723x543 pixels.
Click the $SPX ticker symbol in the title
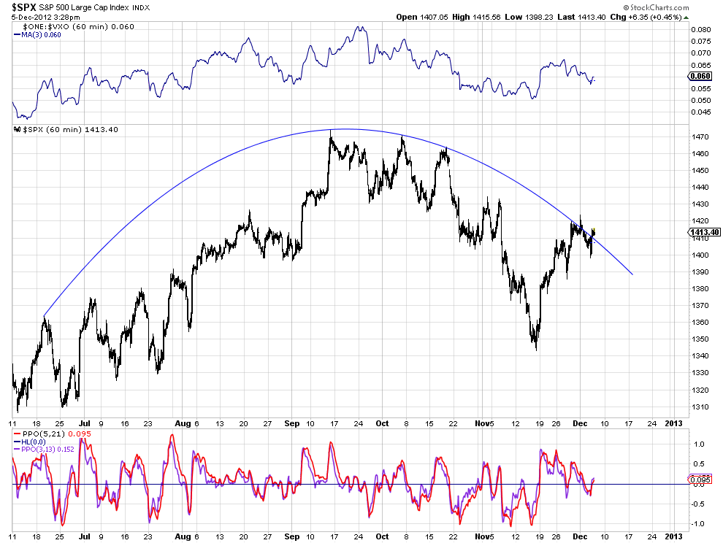24,7
